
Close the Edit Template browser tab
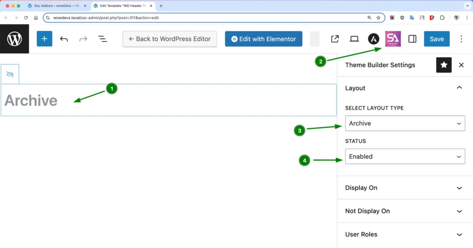pyautogui.click(x=151, y=6)
